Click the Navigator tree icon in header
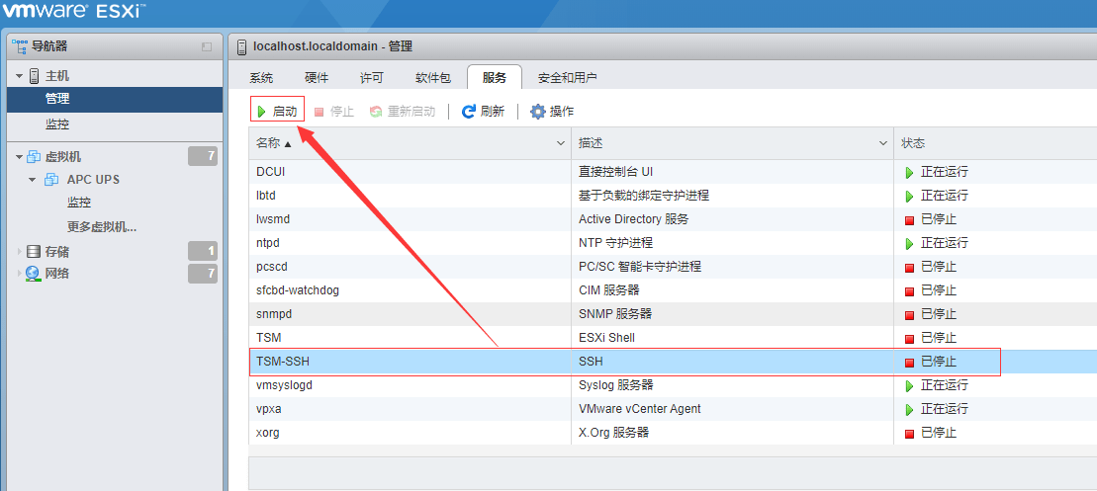 [21, 46]
